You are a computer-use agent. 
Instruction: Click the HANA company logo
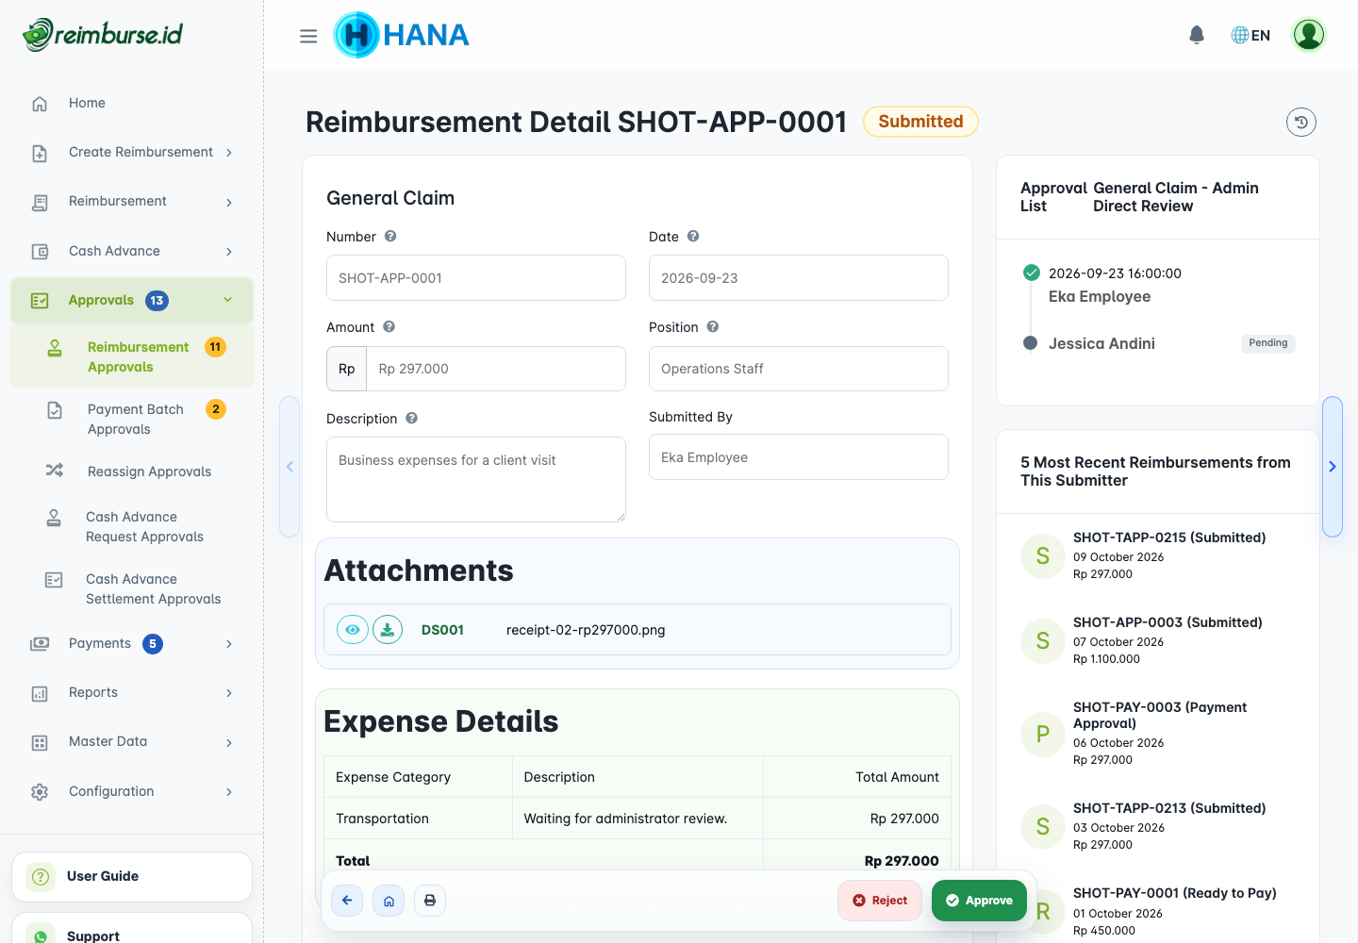click(x=402, y=35)
